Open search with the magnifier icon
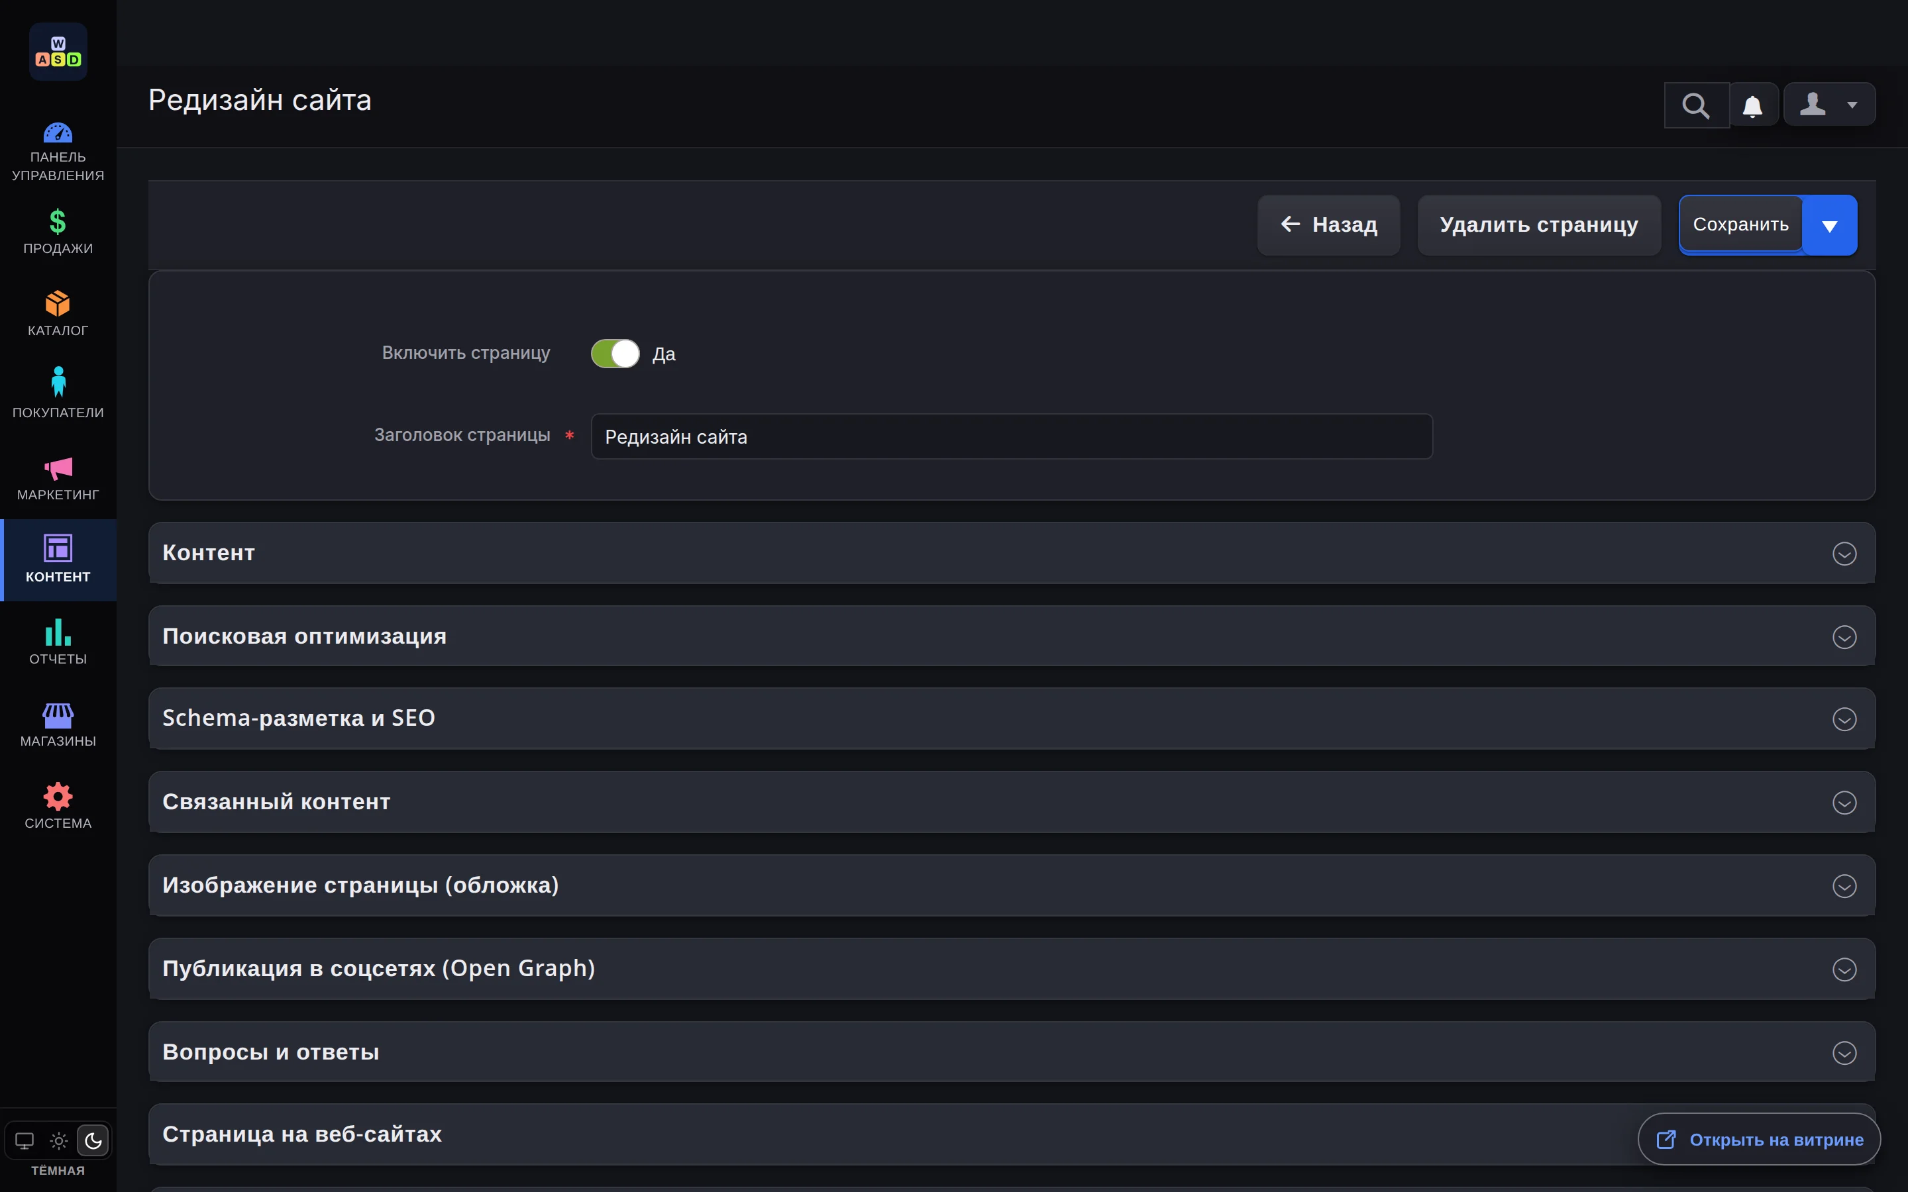The image size is (1908, 1192). (x=1696, y=105)
